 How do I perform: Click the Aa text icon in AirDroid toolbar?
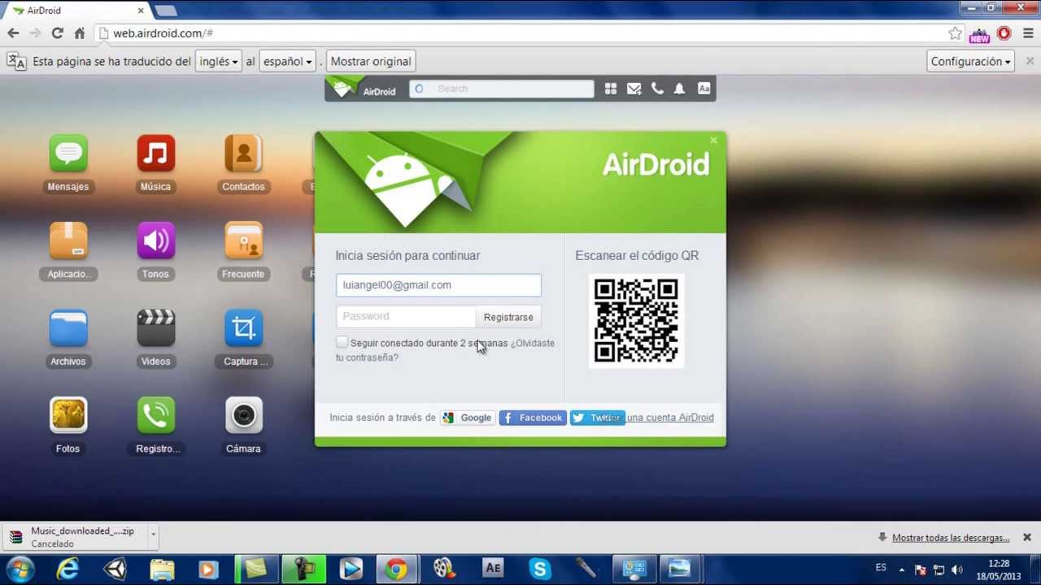(704, 89)
